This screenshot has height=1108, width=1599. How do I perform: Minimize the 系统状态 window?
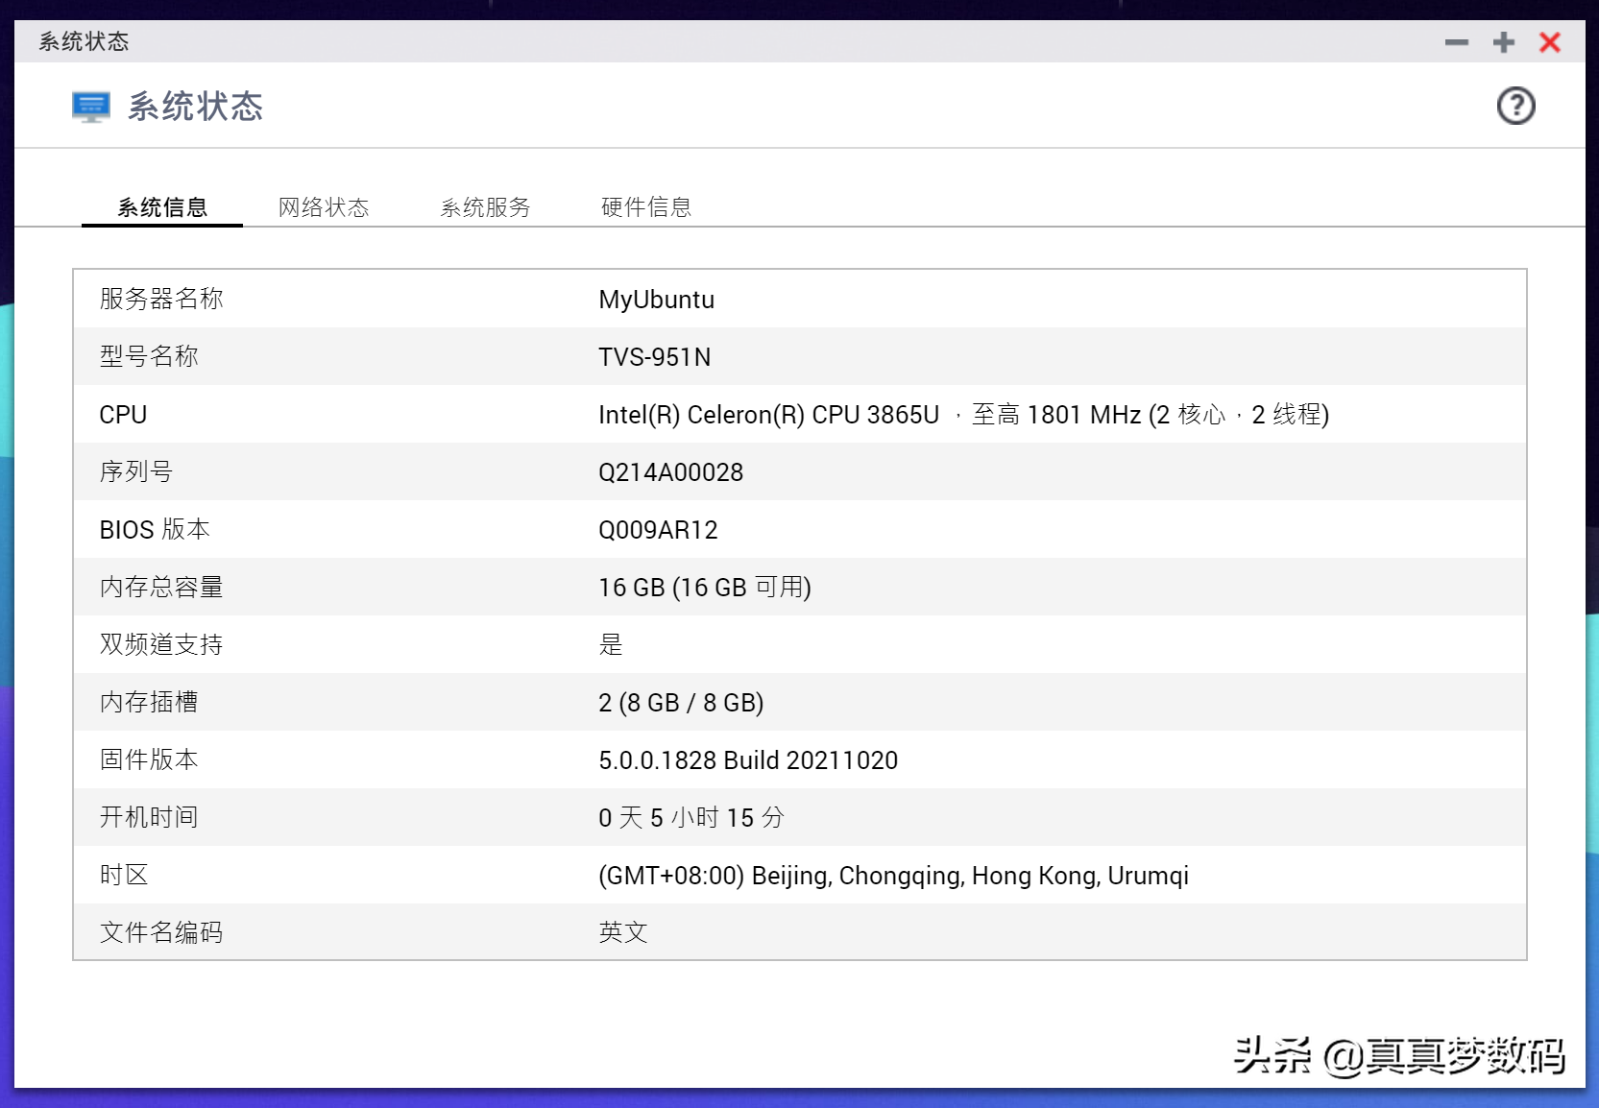click(x=1456, y=42)
